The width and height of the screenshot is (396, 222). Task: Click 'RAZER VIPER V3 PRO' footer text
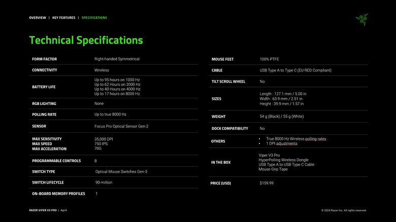click(x=43, y=210)
